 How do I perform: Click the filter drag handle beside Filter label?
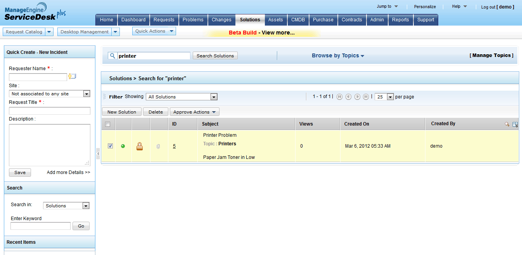[x=104, y=97]
